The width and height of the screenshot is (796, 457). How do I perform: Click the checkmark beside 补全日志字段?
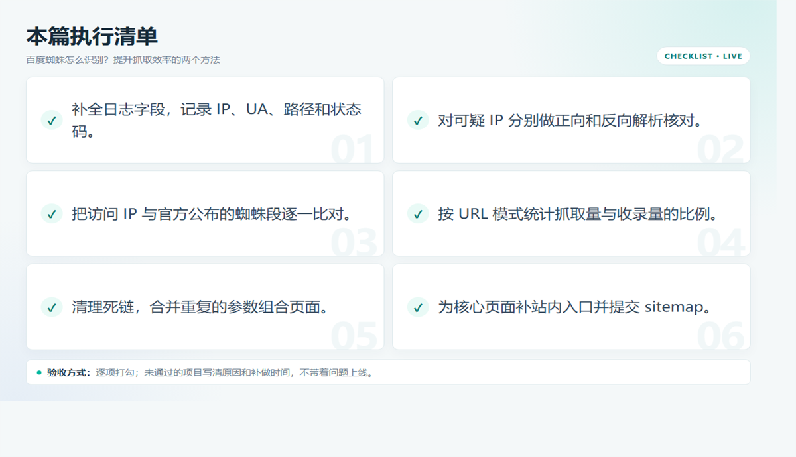51,121
